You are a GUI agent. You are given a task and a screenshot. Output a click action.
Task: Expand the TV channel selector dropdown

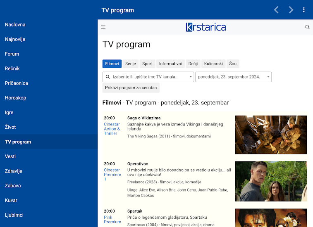[x=148, y=77]
